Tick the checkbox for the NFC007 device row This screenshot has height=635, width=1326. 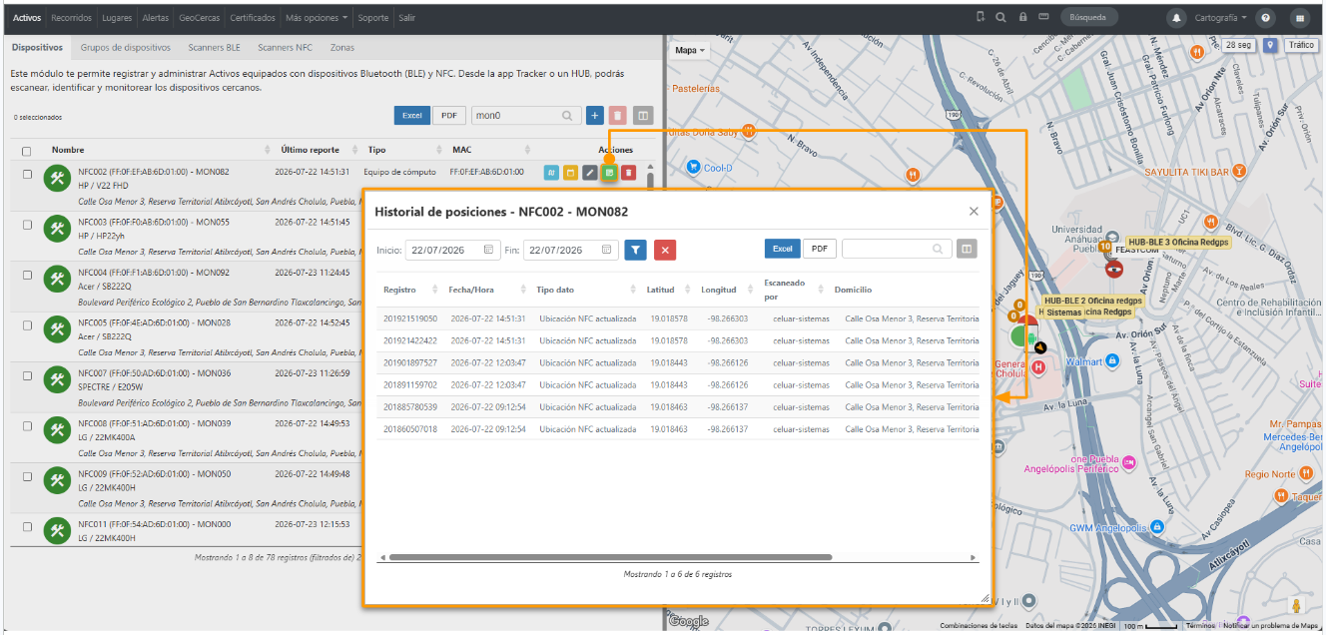27,374
